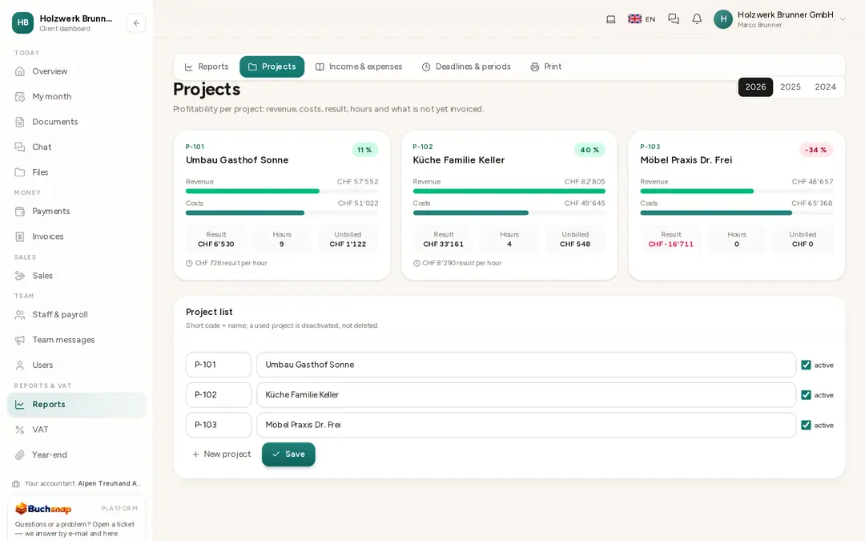This screenshot has height=541, width=865.
Task: Open Deadlines & periods tab
Action: (x=466, y=67)
